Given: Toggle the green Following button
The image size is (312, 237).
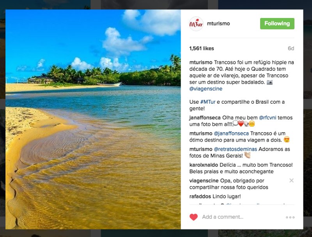Looking at the screenshot, I should point(277,23).
